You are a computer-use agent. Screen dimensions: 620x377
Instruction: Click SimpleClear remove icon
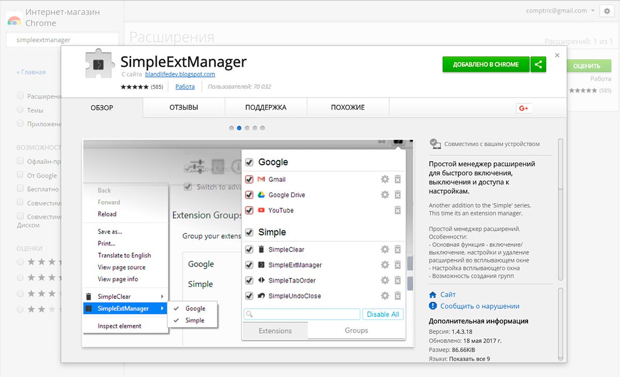398,249
